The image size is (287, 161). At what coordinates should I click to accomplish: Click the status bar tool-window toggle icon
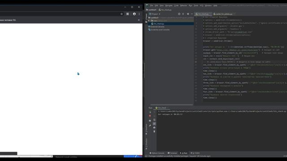(146, 156)
